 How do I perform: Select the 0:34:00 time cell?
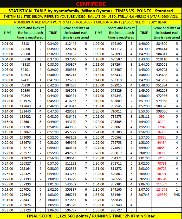(x=53, y=43)
